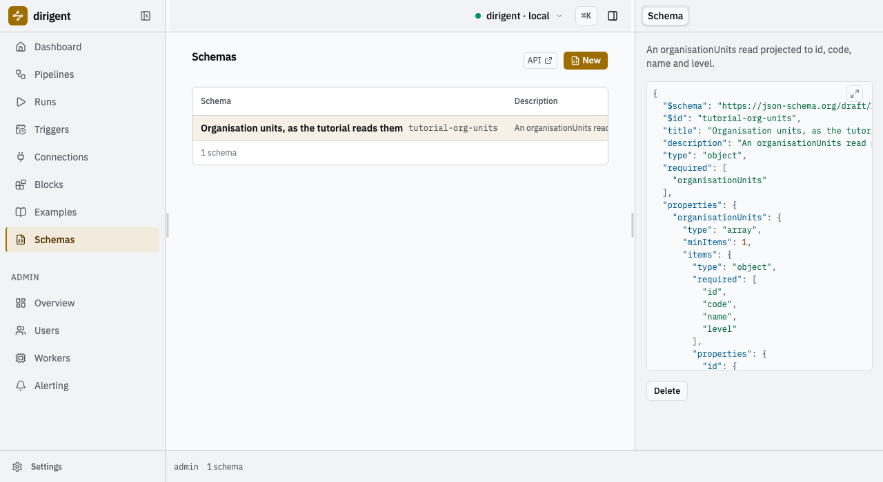Go to Pipelines page
Image resolution: width=883 pixels, height=482 pixels.
tap(82, 74)
